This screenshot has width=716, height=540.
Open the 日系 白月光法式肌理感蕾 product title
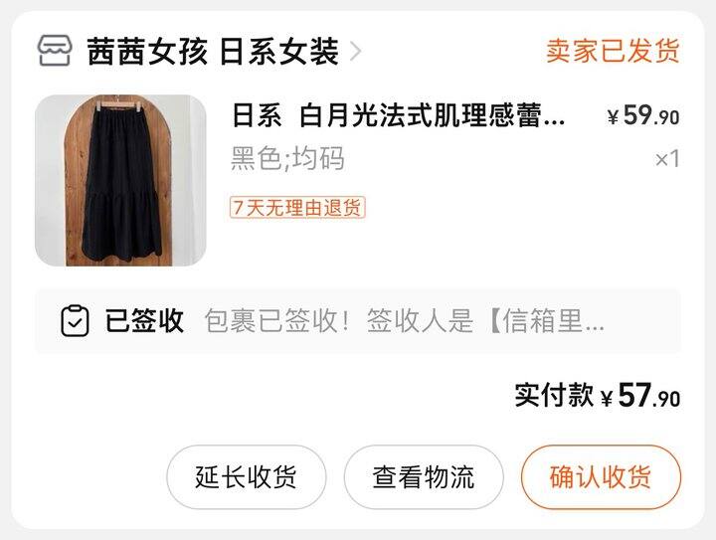click(387, 115)
